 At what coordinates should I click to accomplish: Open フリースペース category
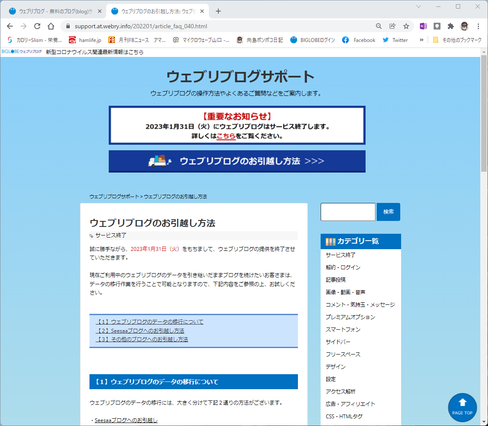pyautogui.click(x=343, y=355)
